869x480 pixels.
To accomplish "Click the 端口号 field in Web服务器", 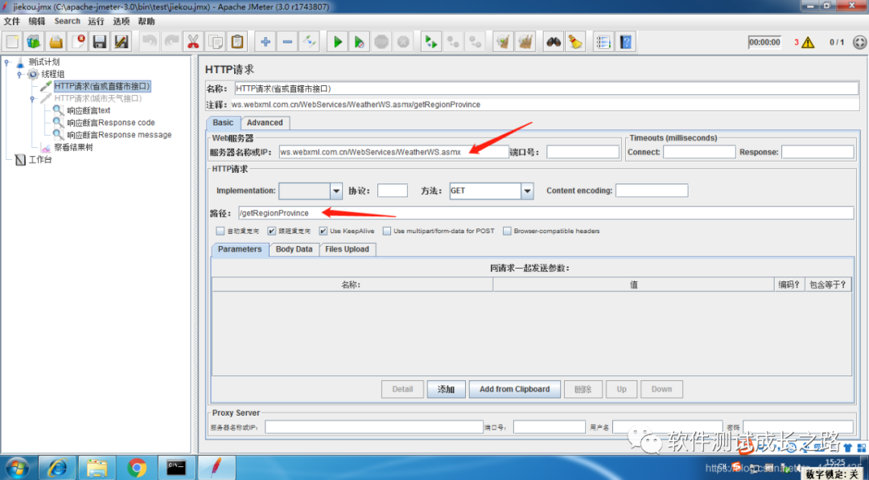I will click(x=583, y=152).
